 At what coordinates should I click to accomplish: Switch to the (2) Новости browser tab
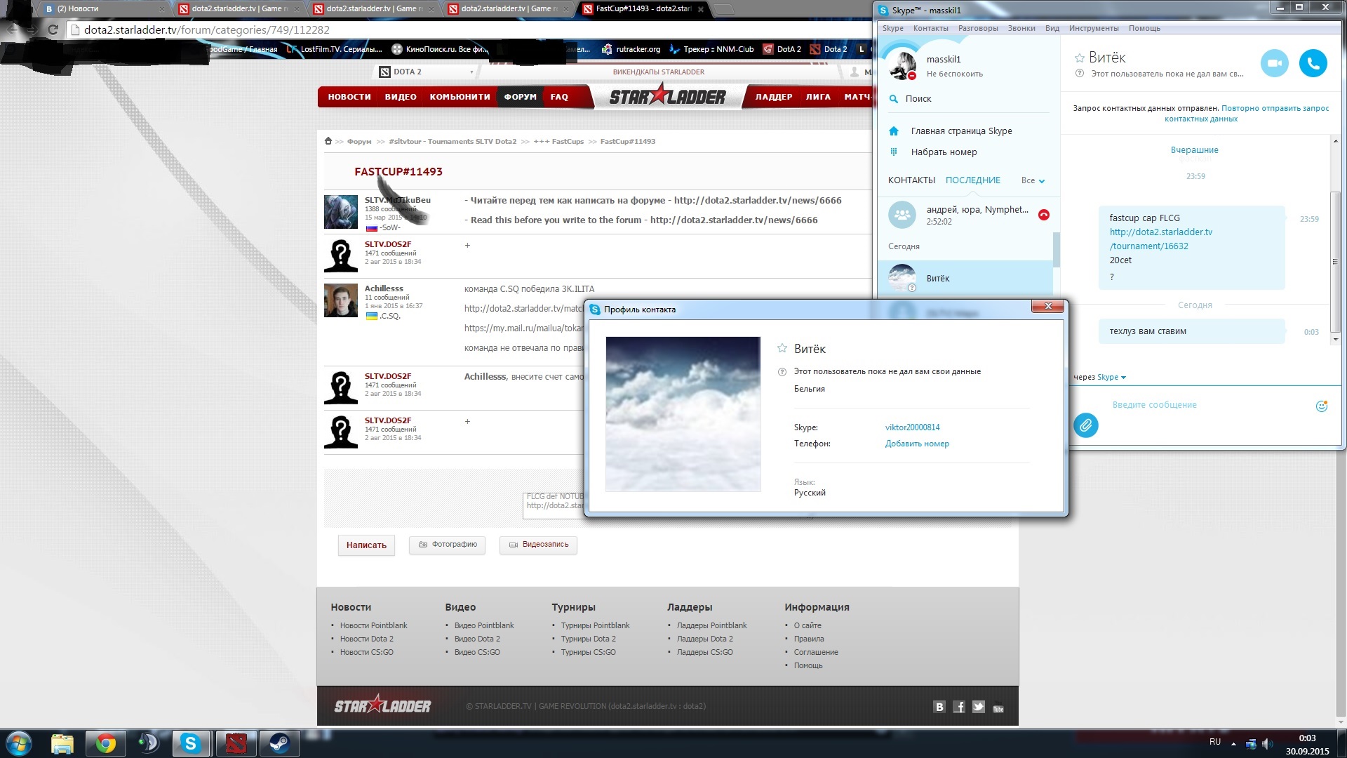pos(102,8)
